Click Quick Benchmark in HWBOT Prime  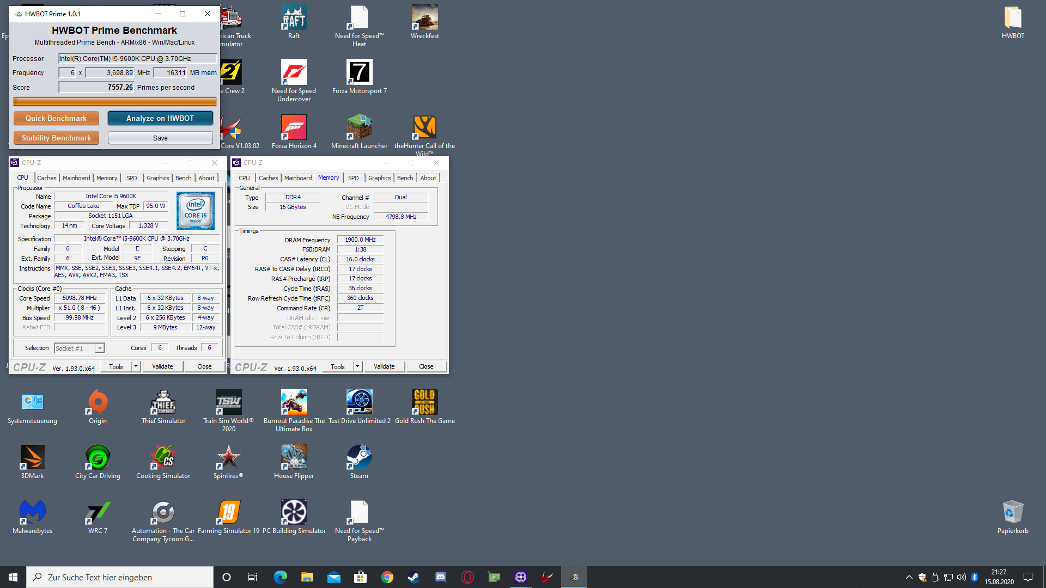pyautogui.click(x=56, y=118)
